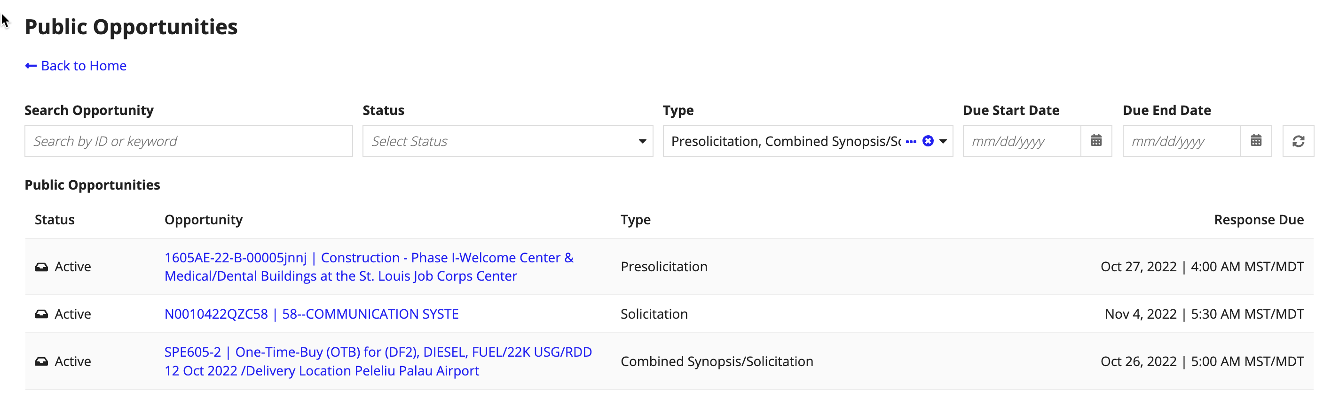The height and width of the screenshot is (398, 1339).
Task: Click the Opportunity column header
Action: [203, 220]
